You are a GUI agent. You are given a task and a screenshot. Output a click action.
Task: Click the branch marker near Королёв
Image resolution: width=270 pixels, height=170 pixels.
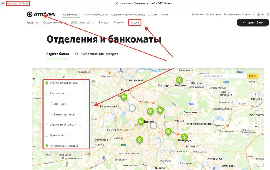179,80
